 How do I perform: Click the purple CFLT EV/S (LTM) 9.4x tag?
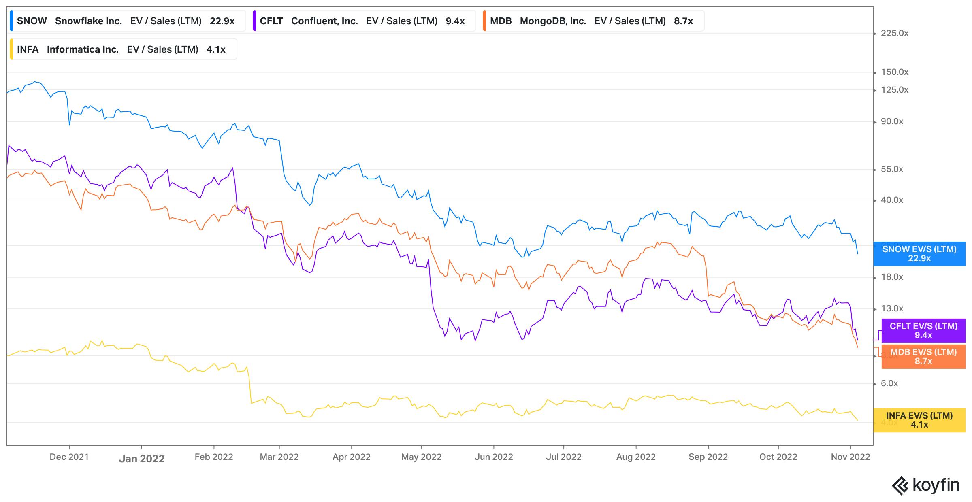click(923, 330)
